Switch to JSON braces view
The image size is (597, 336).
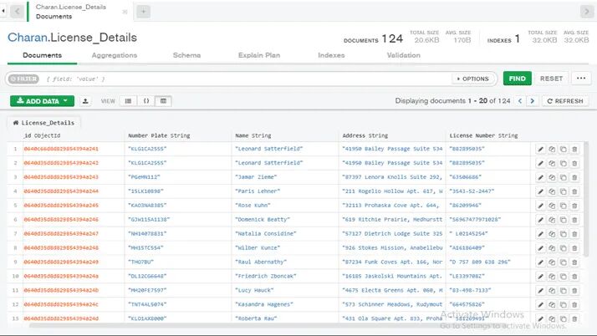coord(145,101)
